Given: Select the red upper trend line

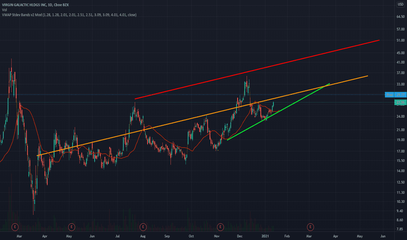Looking at the screenshot, I should (257, 69).
